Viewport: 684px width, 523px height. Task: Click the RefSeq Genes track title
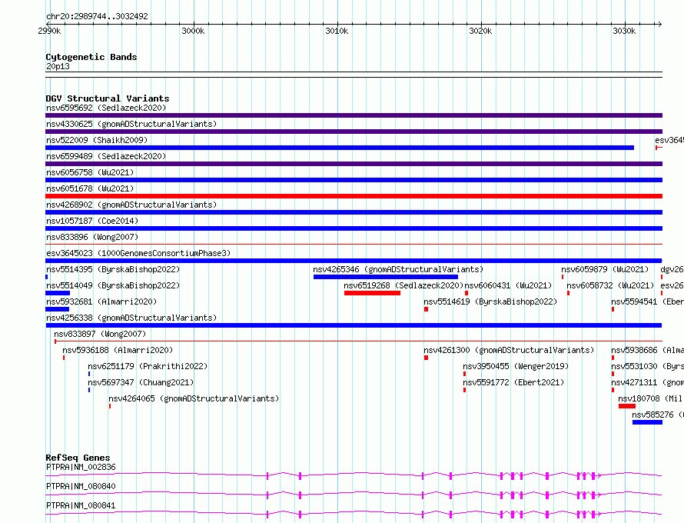78,458
